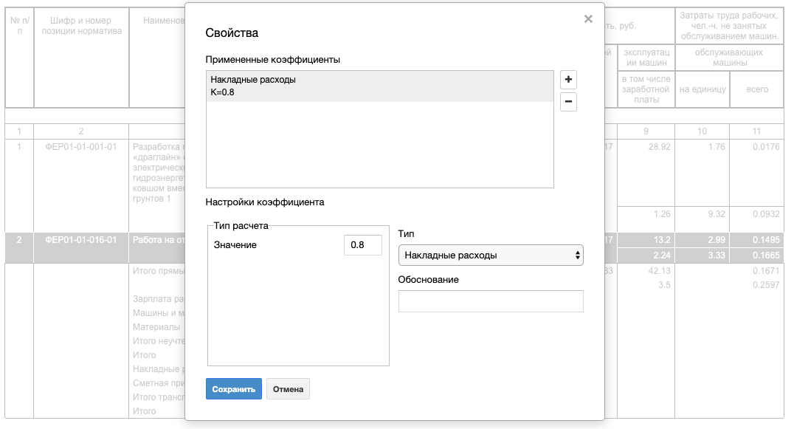
Task: Close the Свойства dialog with X
Action: 588,19
